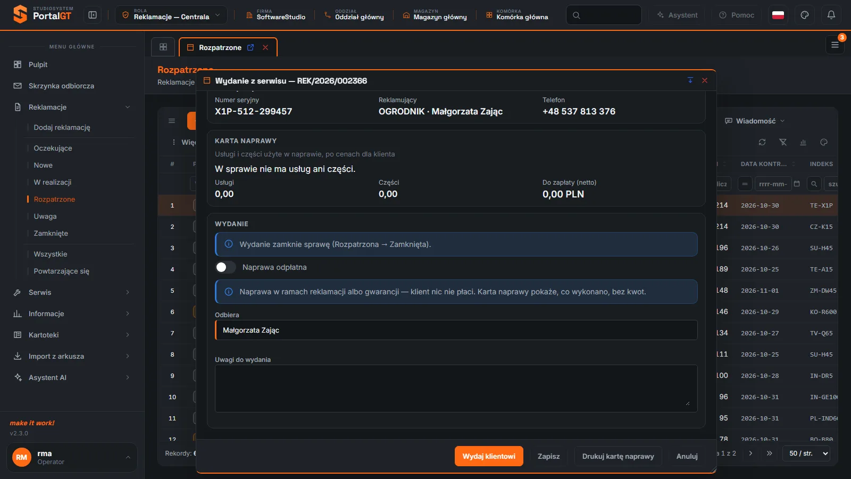Expand the Serwis menu
Screen dimensions: 851x479
point(72,292)
